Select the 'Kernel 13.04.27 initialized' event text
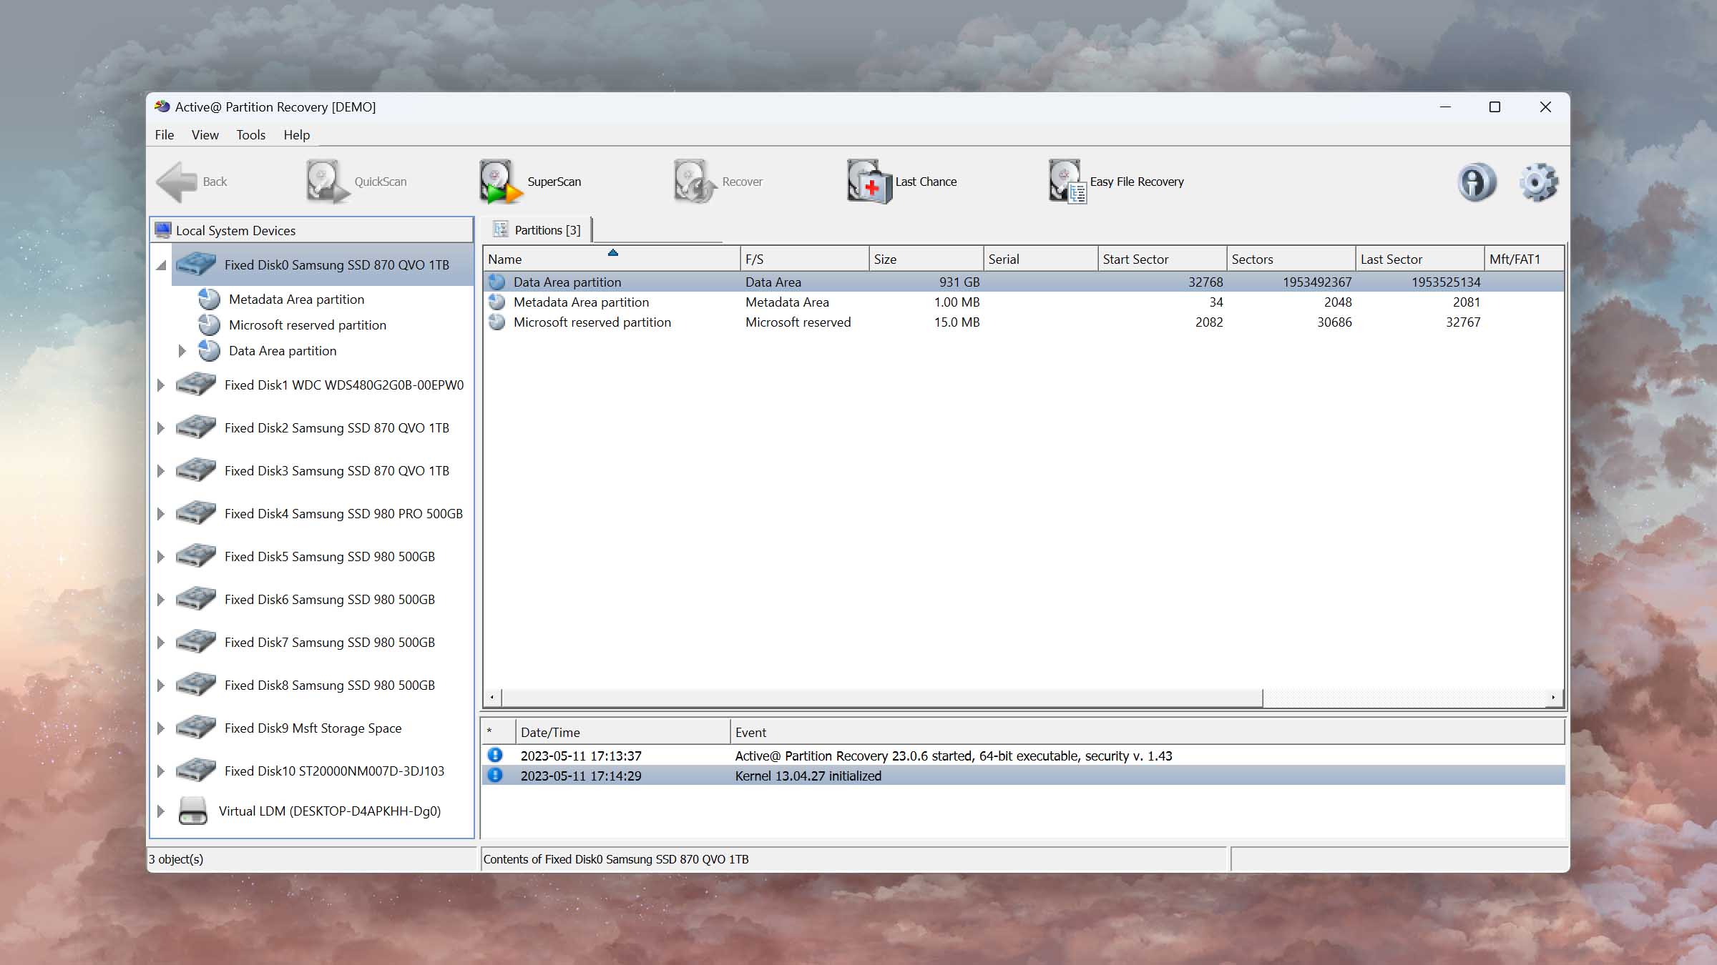Image resolution: width=1717 pixels, height=965 pixels. pyautogui.click(x=808, y=776)
